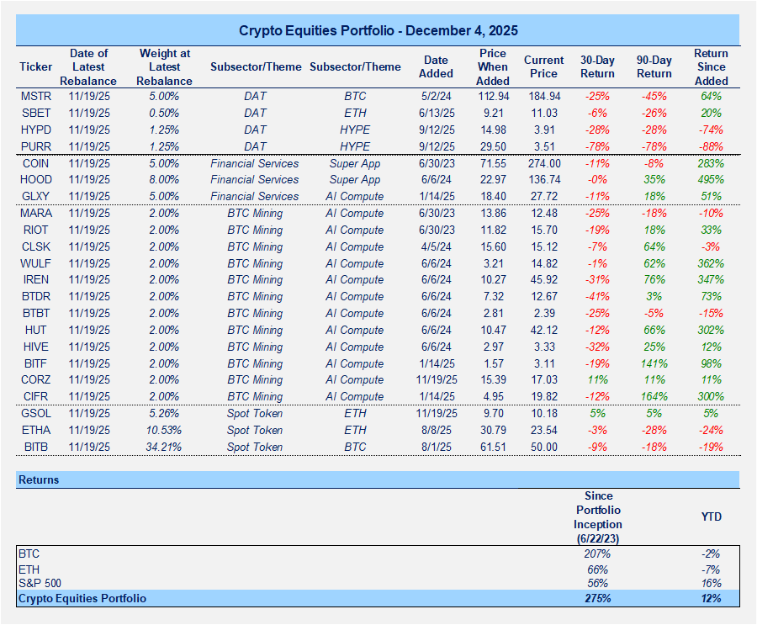The height and width of the screenshot is (625, 757).
Task: Click the Ticker column header
Action: coord(35,67)
